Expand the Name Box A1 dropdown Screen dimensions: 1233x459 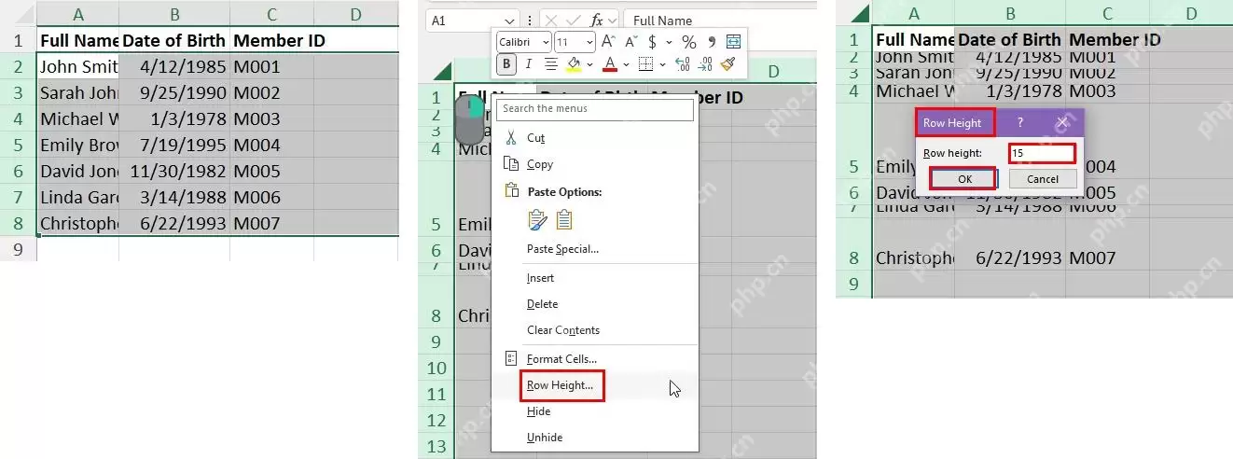tap(509, 21)
